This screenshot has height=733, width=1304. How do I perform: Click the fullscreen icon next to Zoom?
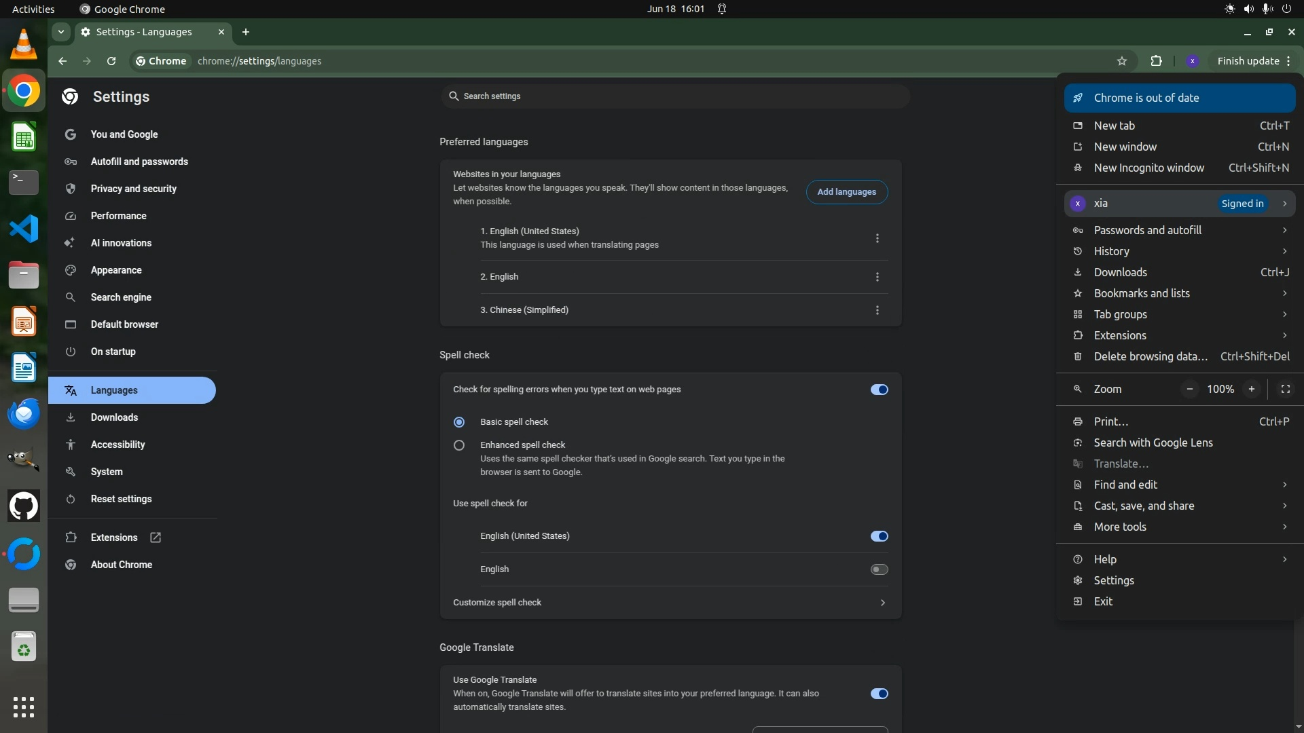coord(1285,389)
